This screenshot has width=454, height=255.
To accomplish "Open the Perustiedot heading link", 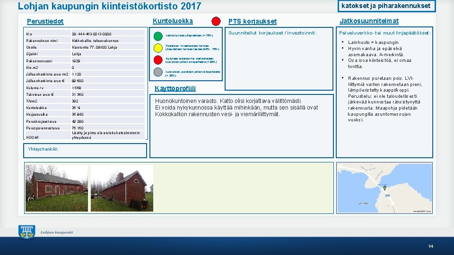I will (45, 21).
